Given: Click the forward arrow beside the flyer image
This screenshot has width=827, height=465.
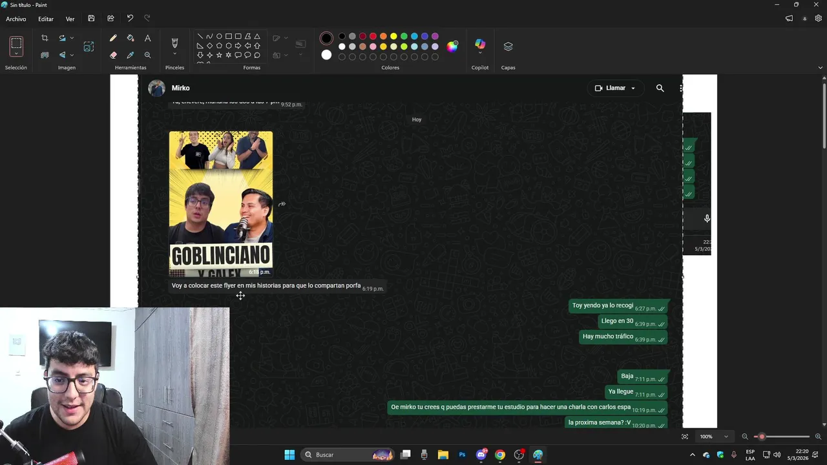Looking at the screenshot, I should click(x=282, y=204).
